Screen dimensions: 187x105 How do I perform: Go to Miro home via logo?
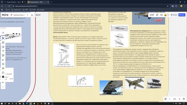coord(5,15)
